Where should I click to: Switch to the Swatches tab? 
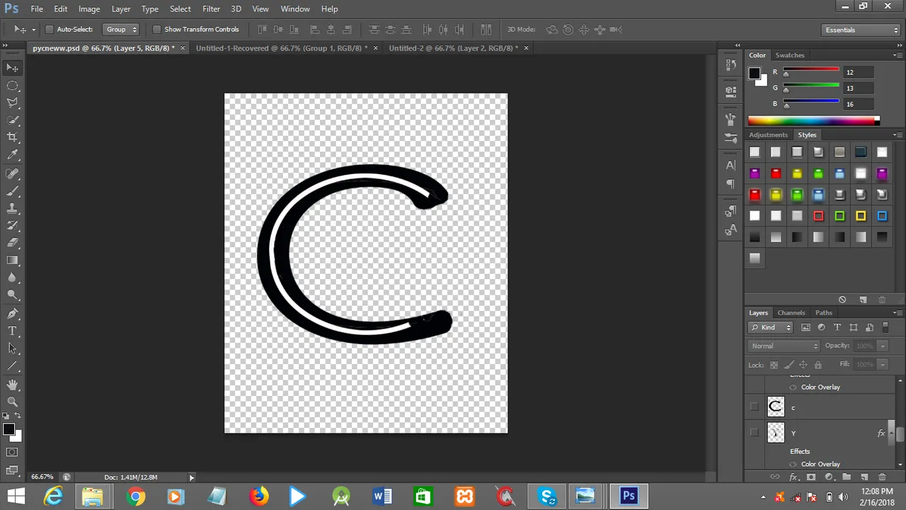click(790, 55)
